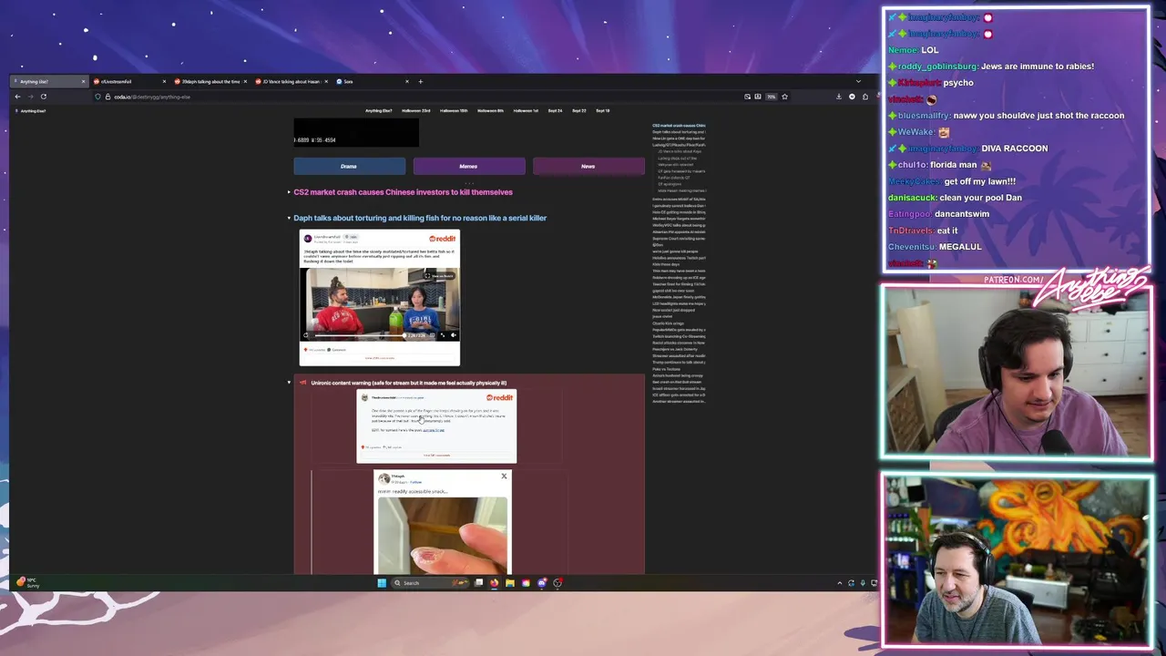The width and height of the screenshot is (1166, 656).
Task: Close the Anything Else browser tab
Action: coord(83,81)
